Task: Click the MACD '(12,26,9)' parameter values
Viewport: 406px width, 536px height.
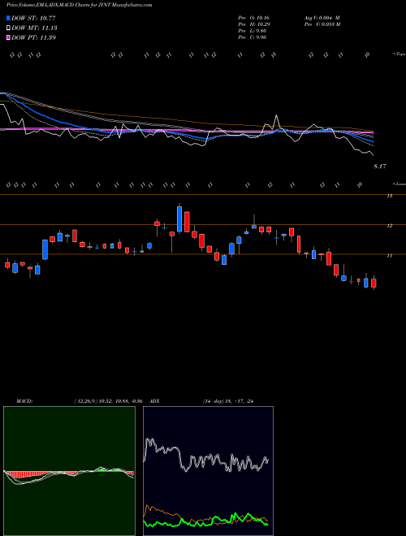Action: (108, 401)
